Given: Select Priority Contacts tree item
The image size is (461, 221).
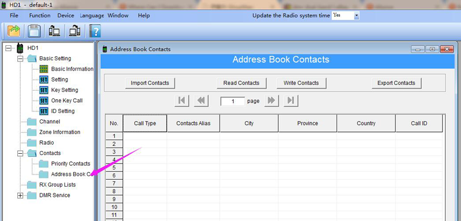Looking at the screenshot, I should (x=70, y=164).
